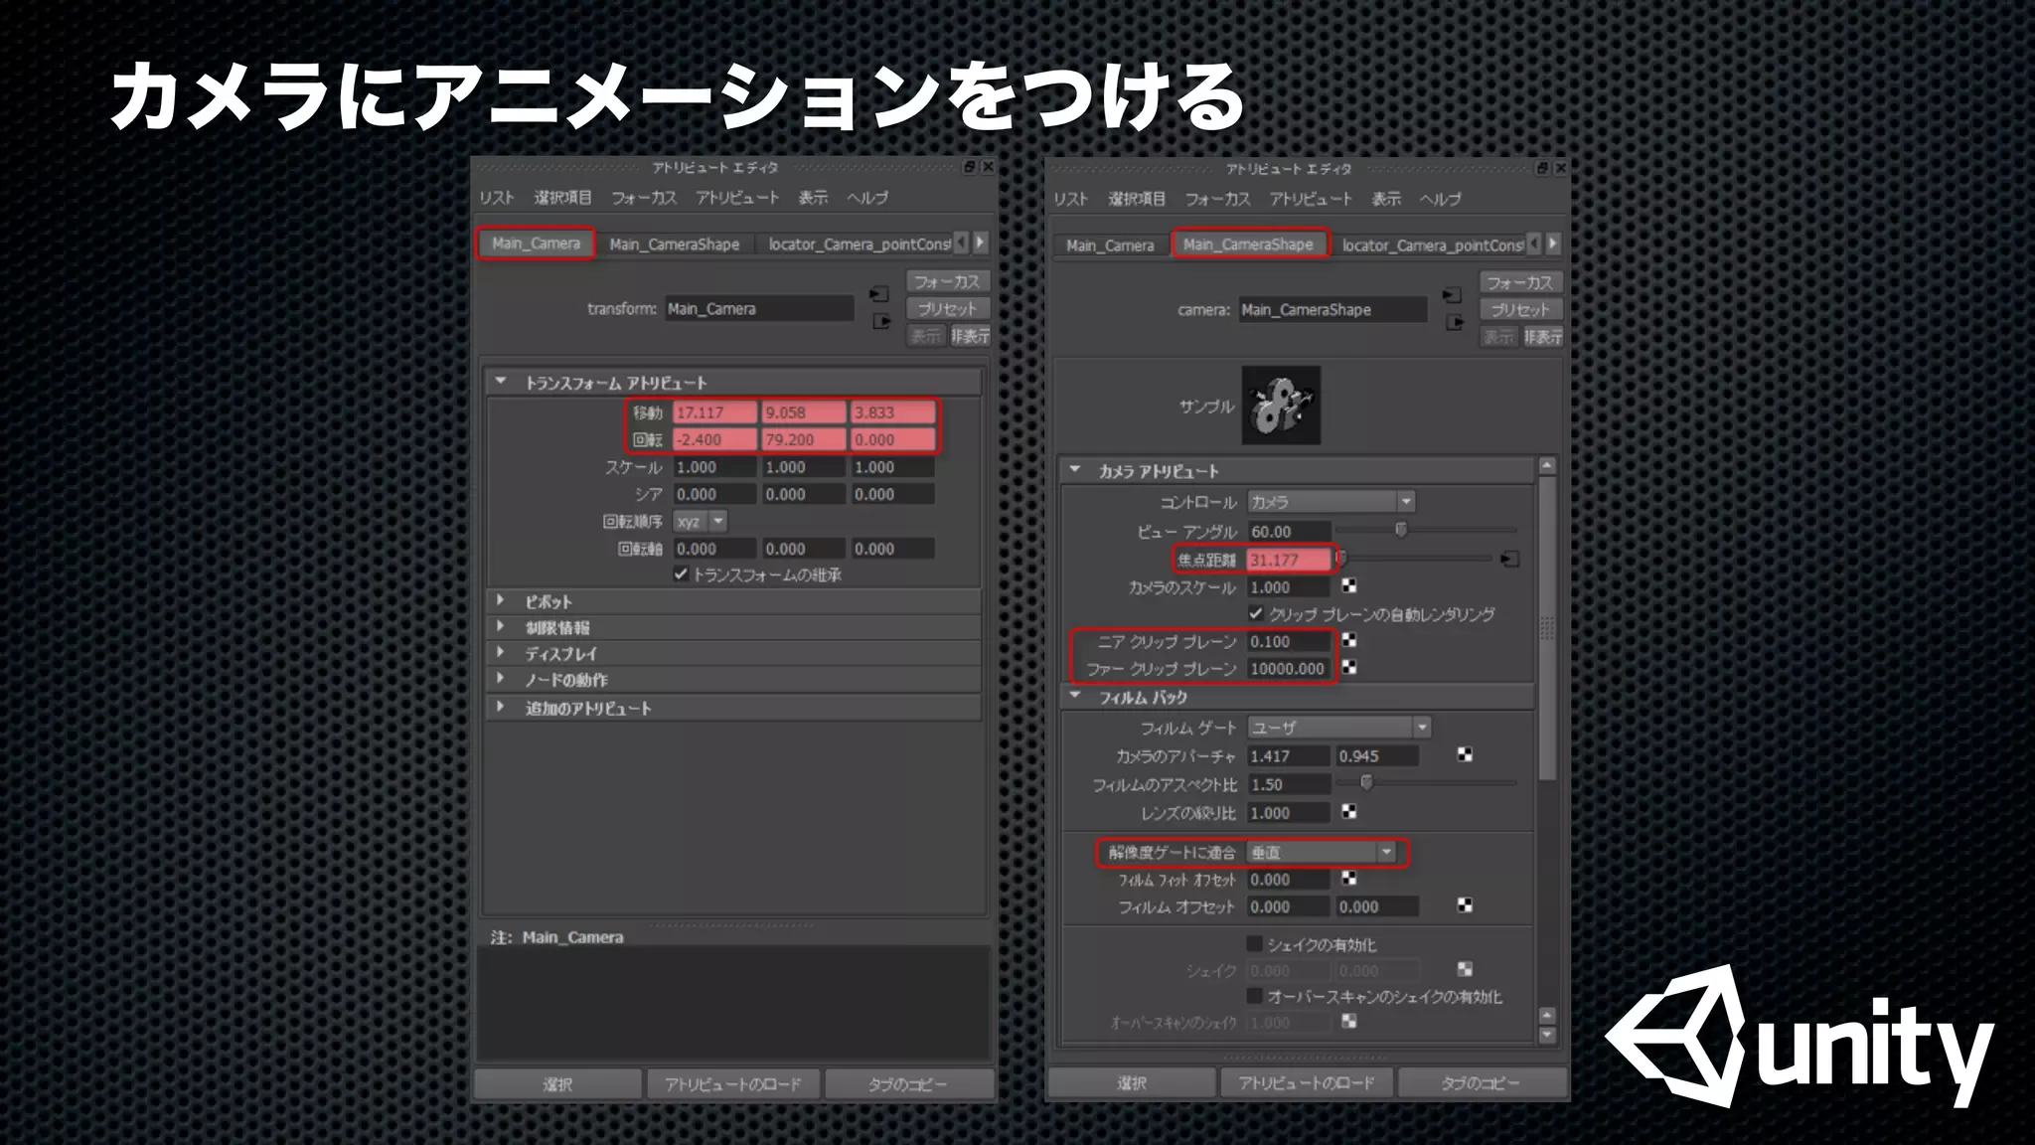Open the フィルム ゲート ユーザ dropdown
The image size is (2035, 1145).
point(1339,728)
